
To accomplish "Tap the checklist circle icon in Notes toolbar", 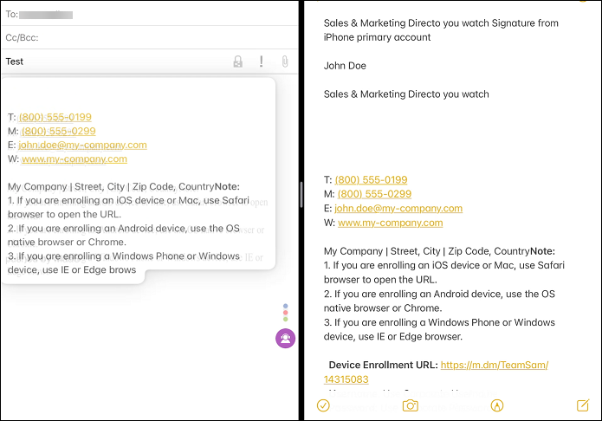I will 323,405.
